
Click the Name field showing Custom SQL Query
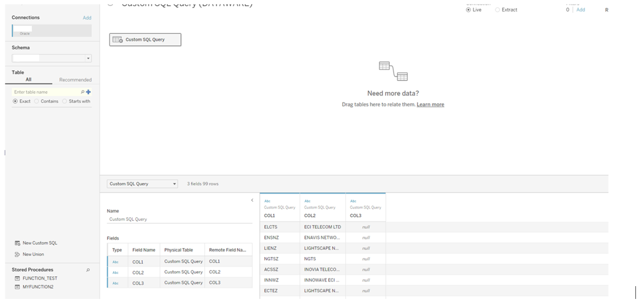tap(179, 219)
